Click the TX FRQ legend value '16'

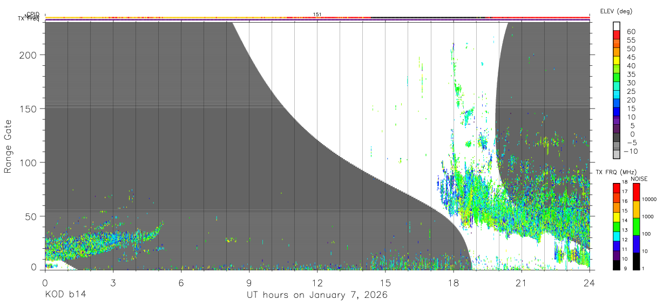[x=625, y=201]
